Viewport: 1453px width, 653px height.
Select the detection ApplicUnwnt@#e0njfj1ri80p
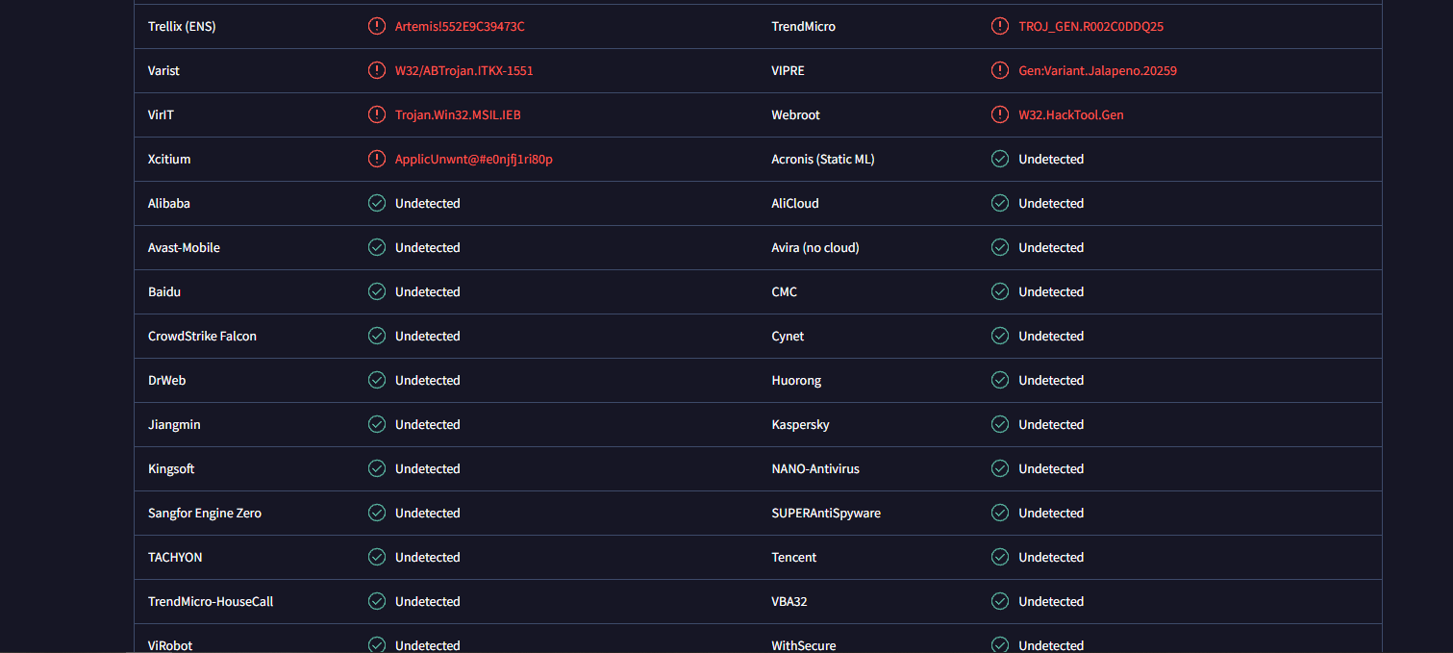pos(474,160)
